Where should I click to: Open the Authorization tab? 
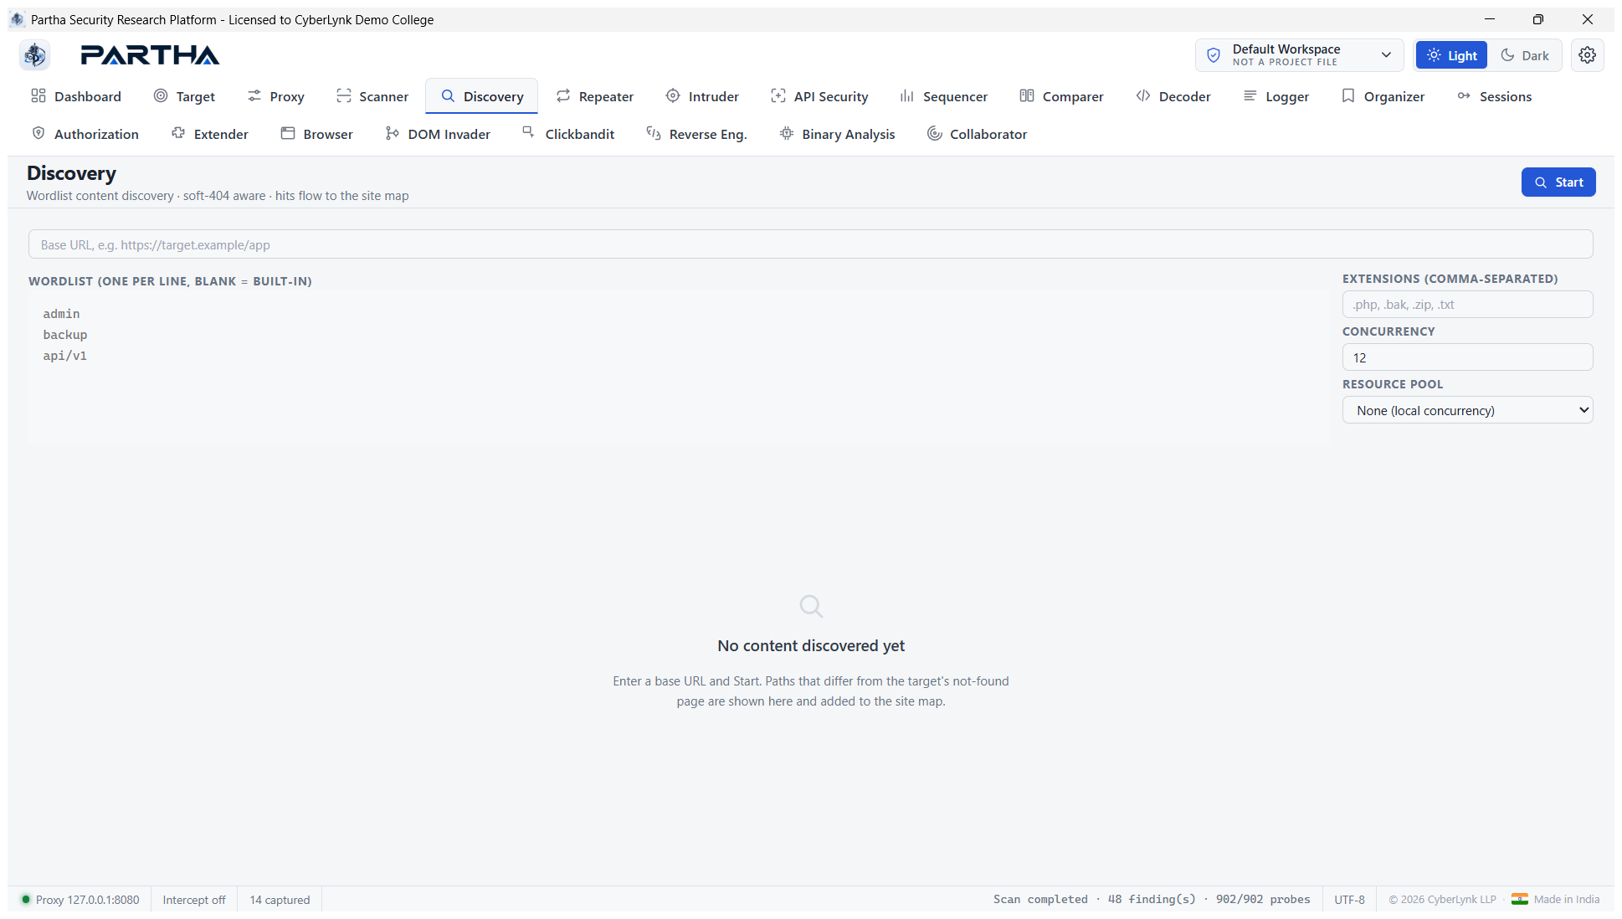(x=85, y=134)
